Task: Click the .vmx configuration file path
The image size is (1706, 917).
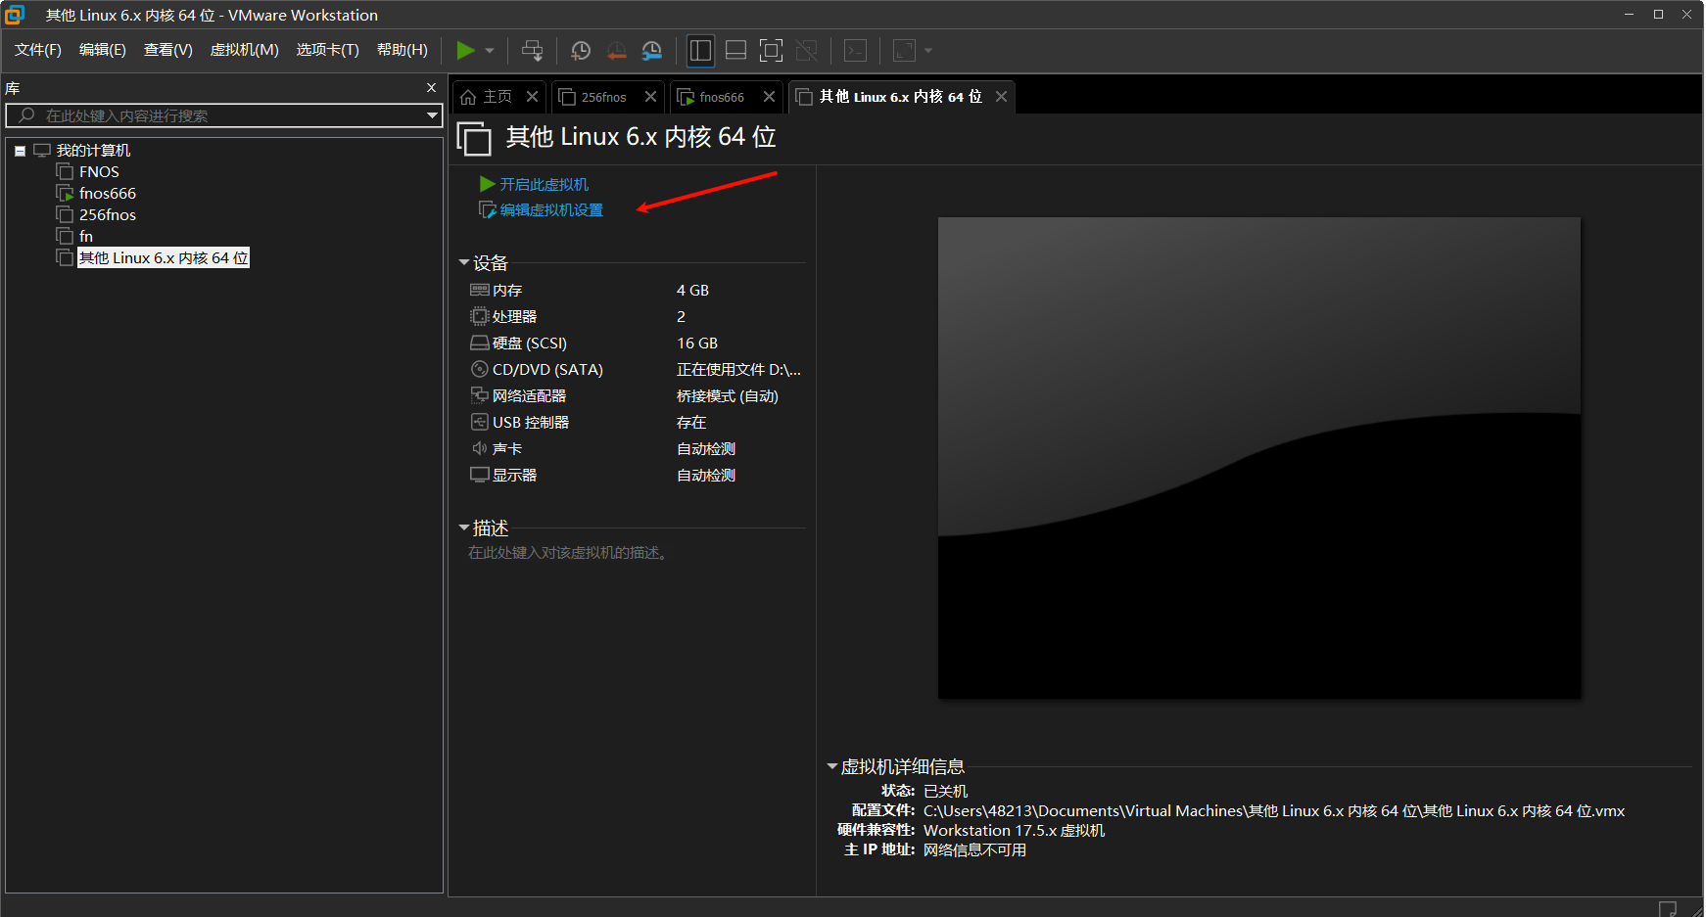Action: [x=1274, y=810]
